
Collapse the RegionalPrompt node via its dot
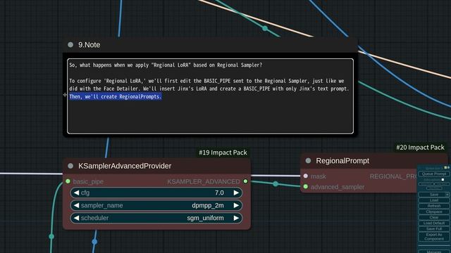(309, 161)
